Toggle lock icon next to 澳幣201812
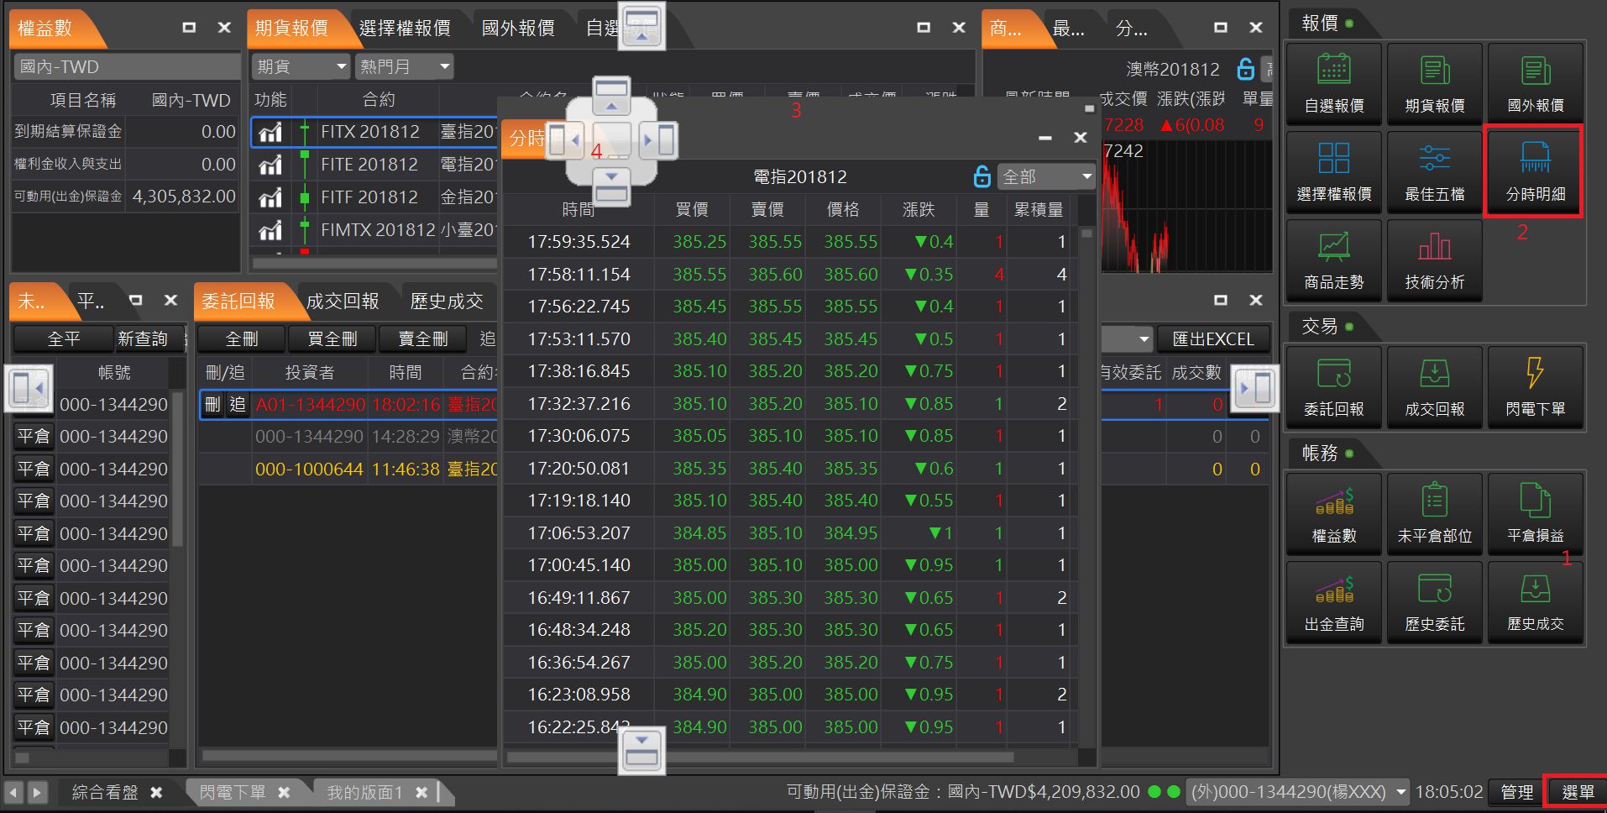 [1245, 69]
